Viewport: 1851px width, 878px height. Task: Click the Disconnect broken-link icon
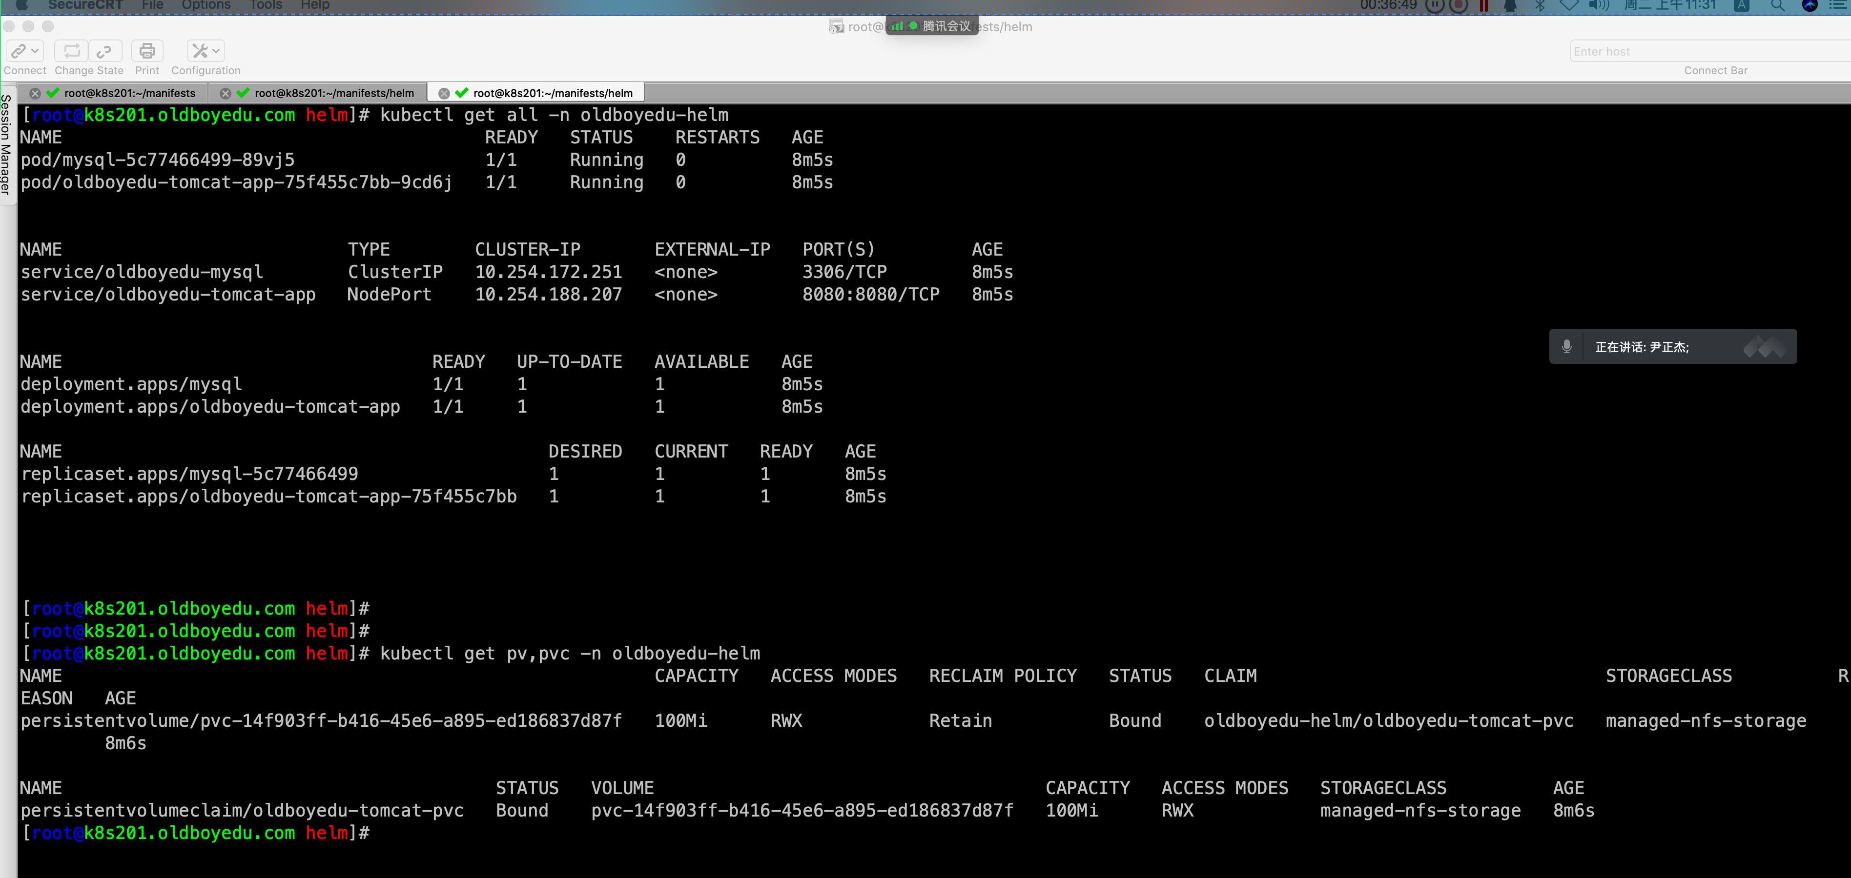tap(104, 51)
